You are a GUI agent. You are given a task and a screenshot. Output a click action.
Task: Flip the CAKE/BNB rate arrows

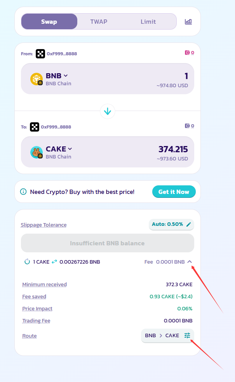tap(54, 262)
